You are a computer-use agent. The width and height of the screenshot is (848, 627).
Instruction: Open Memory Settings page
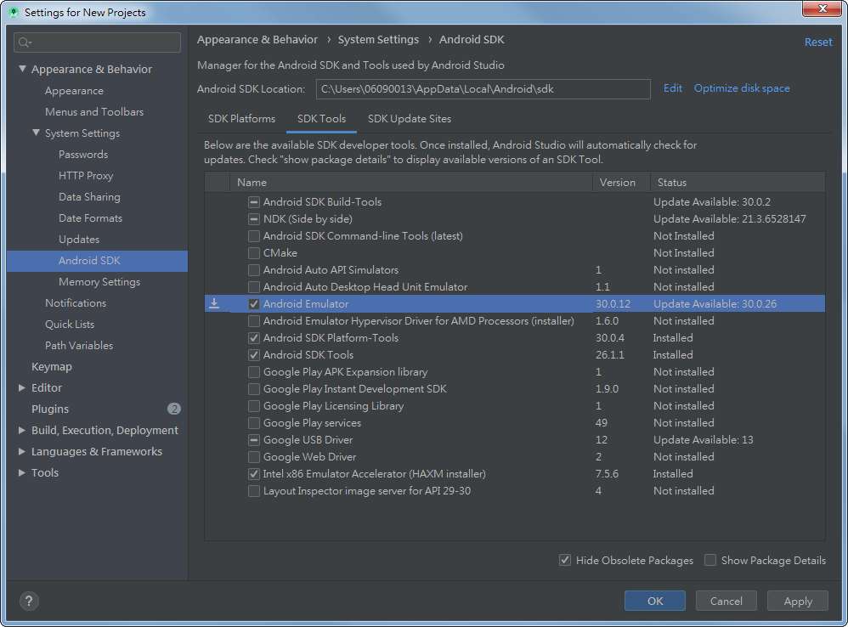99,281
